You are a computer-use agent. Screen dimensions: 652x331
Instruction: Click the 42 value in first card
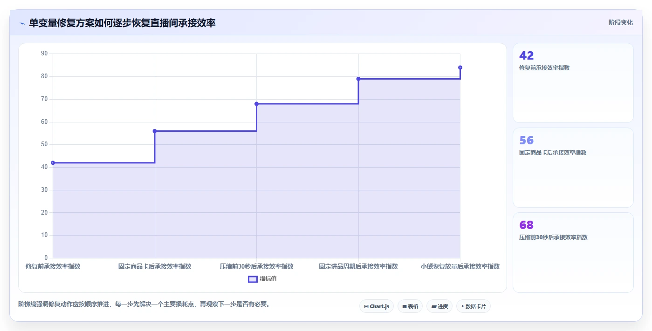526,56
